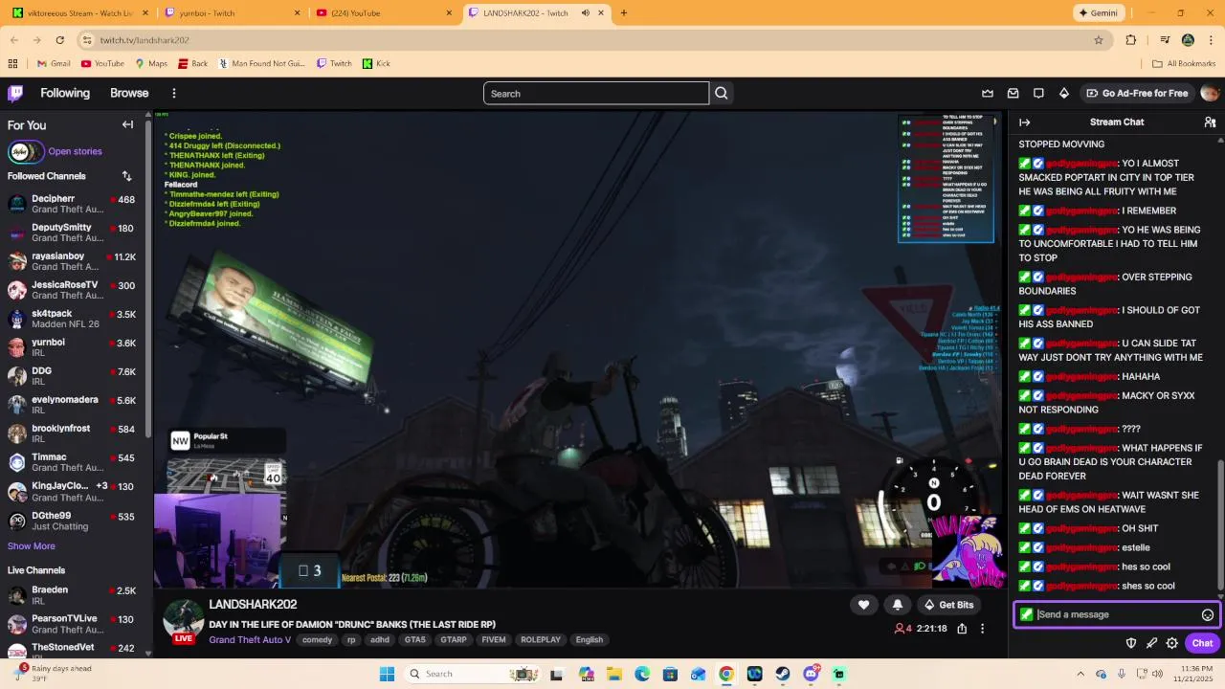1225x689 pixels.
Task: Click the Get Bits button
Action: (x=948, y=604)
